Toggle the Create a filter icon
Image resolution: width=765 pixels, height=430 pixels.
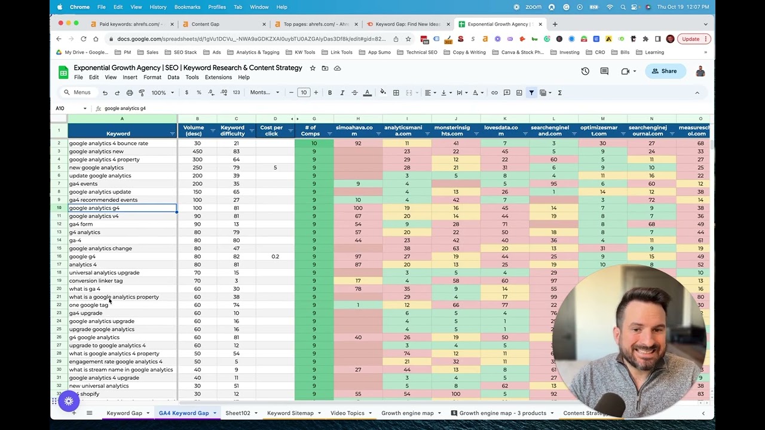[x=531, y=93]
